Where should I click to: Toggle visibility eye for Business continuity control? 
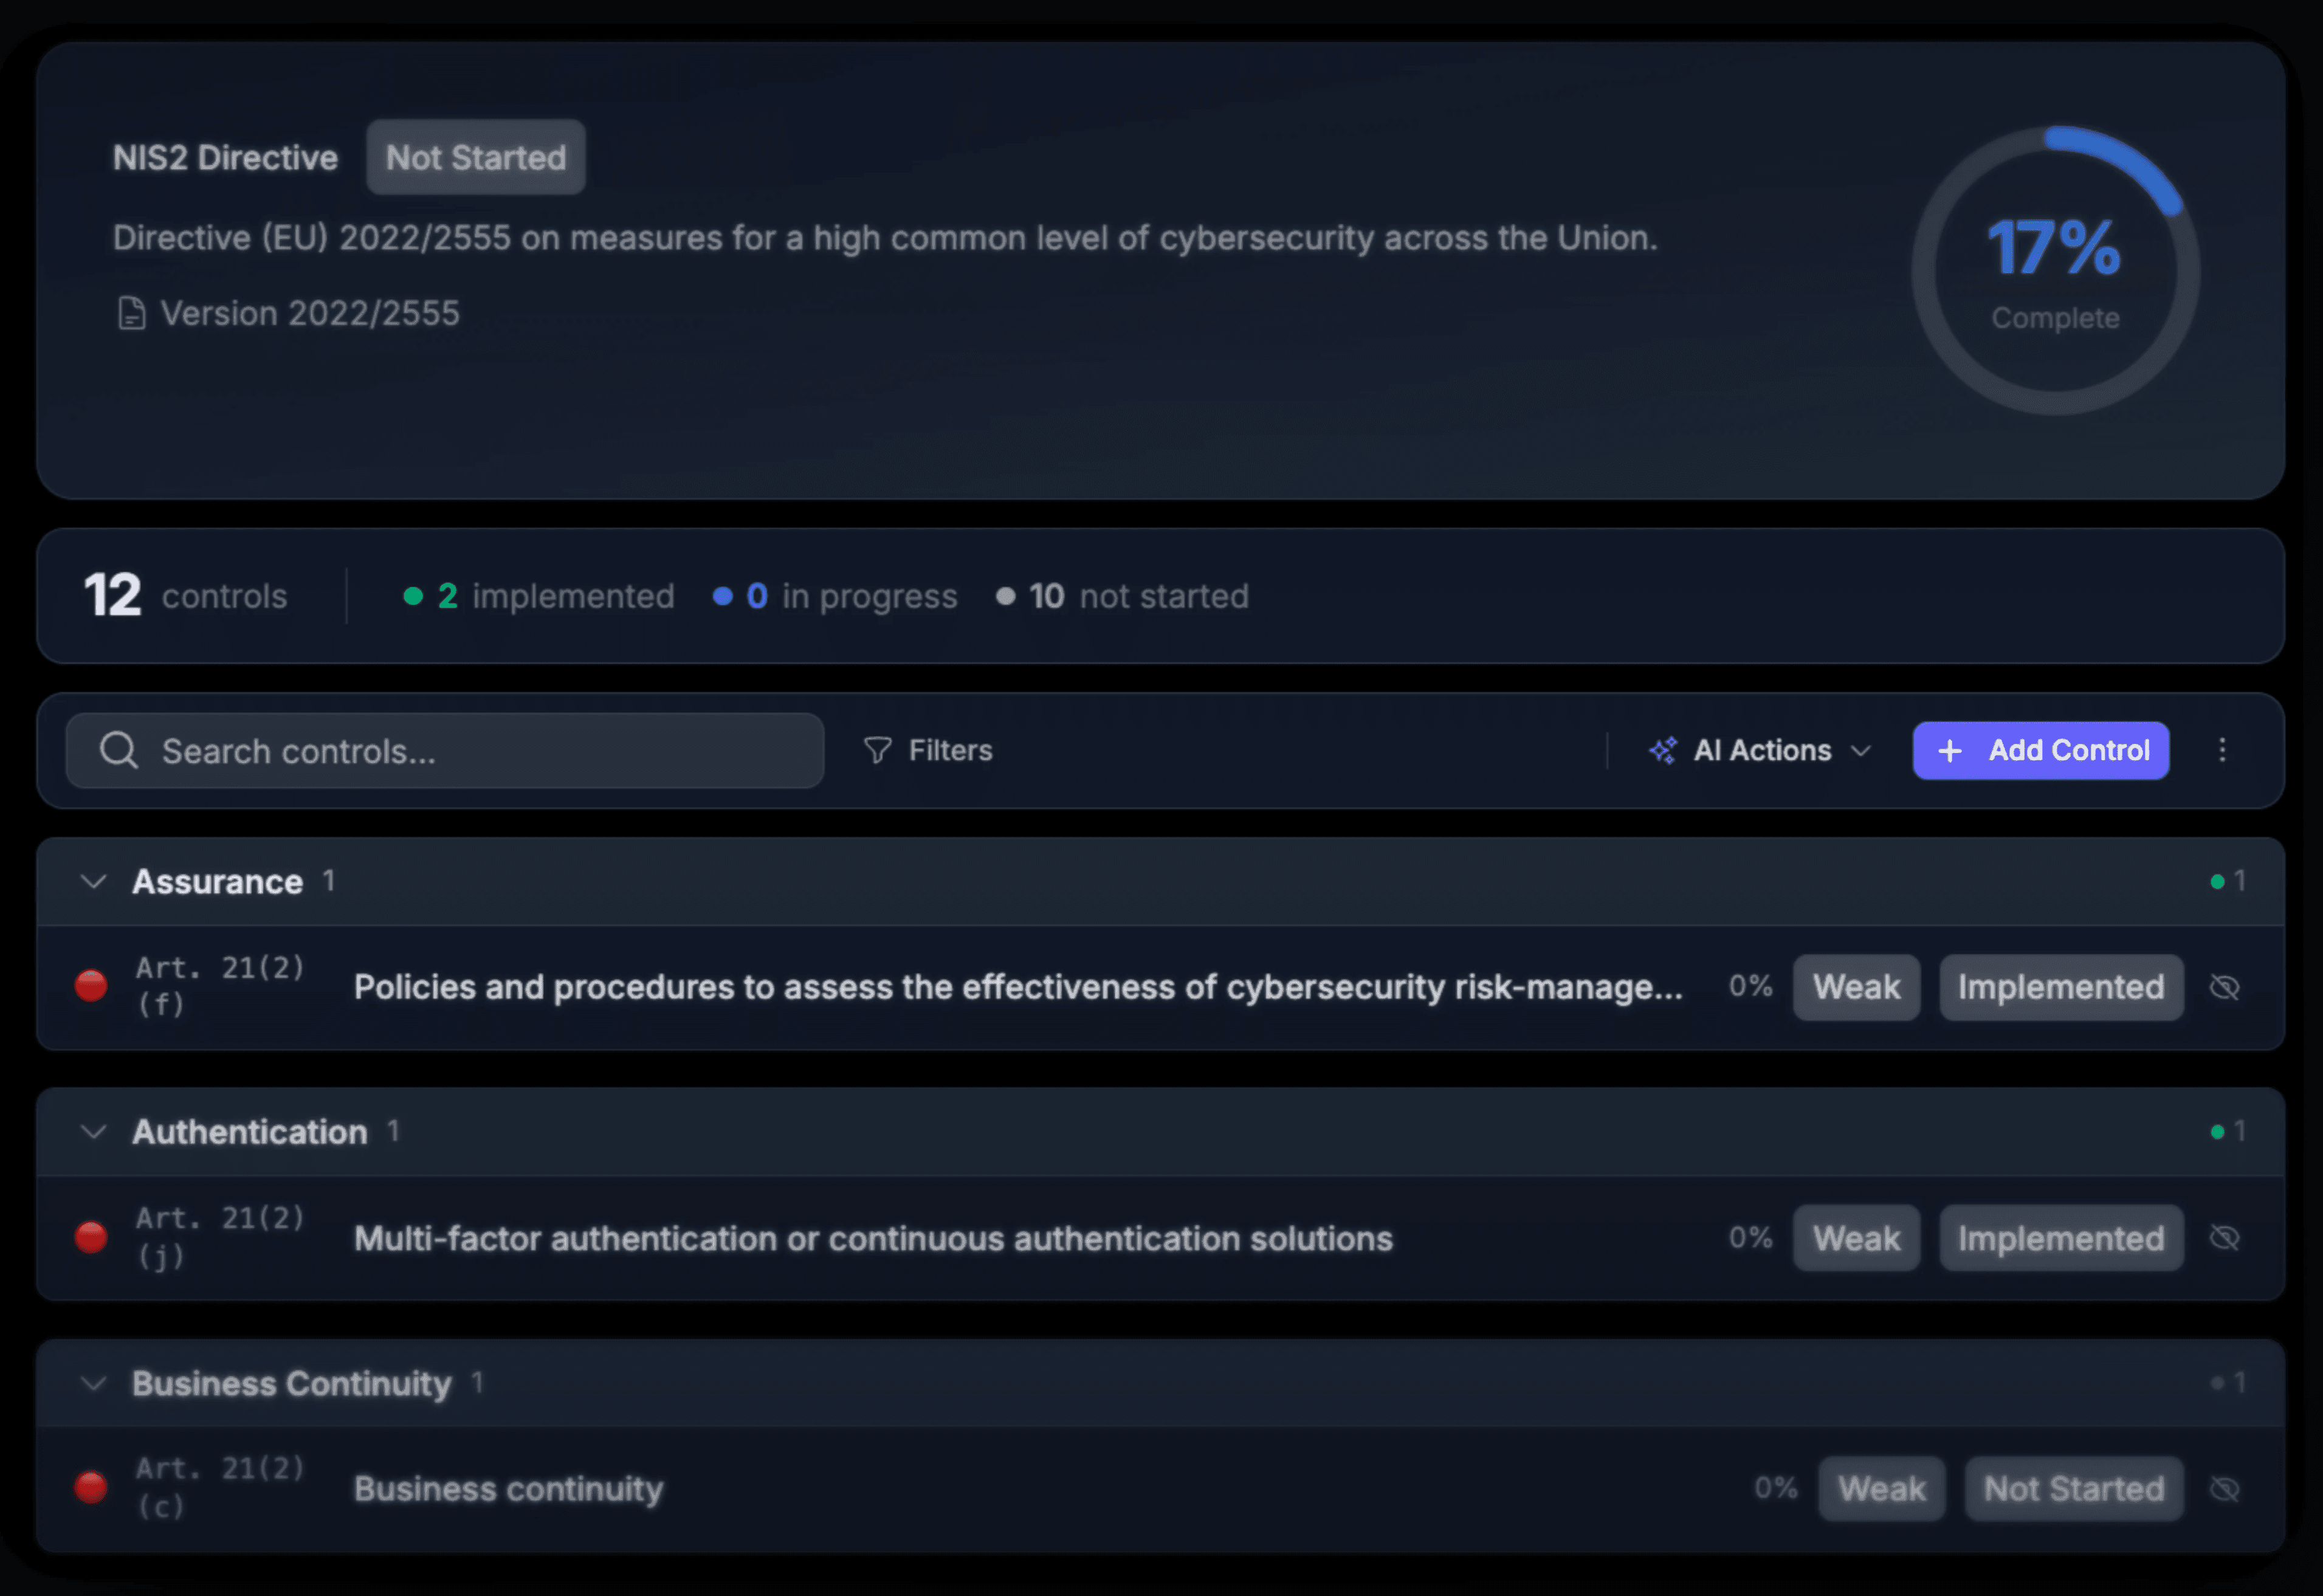tap(2224, 1489)
